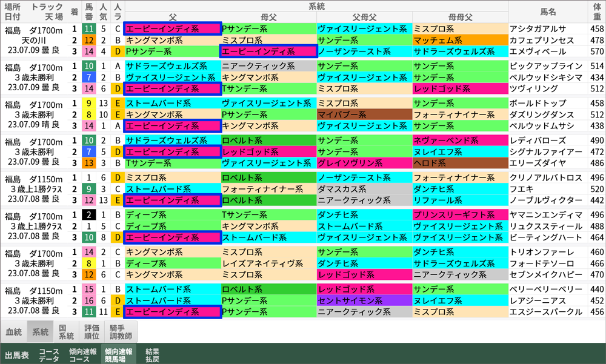
Task: Click horse name ヤマニンエンディマ
Action: 546,215
